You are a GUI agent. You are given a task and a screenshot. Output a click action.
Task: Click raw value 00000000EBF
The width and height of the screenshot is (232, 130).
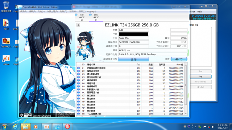[176, 86]
